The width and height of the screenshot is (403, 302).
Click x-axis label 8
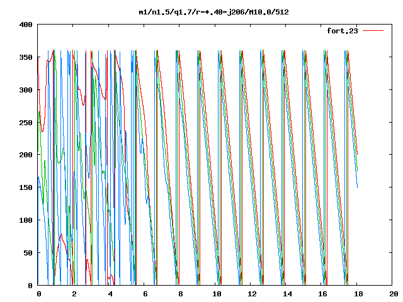click(181, 294)
